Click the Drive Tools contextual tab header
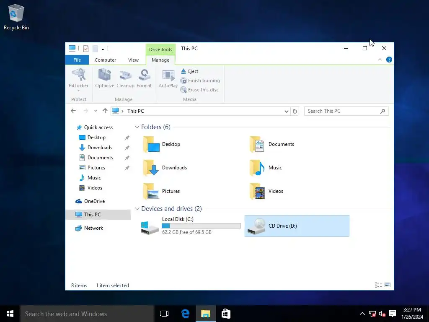Viewport: 429px width, 322px height. pos(160,49)
